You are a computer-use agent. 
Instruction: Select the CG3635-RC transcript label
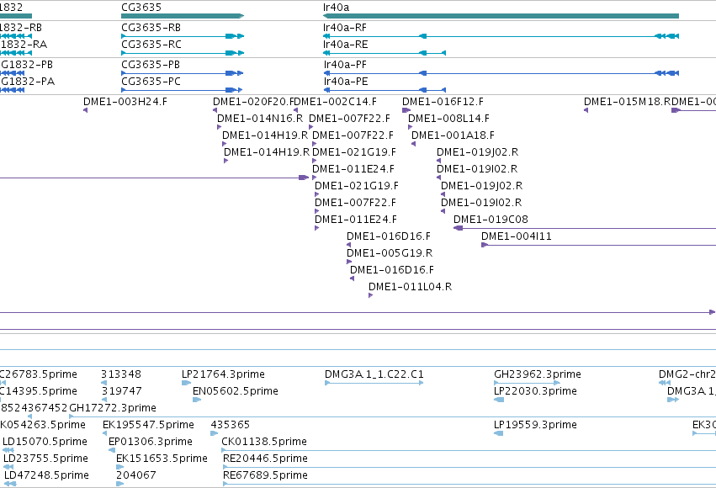(151, 45)
